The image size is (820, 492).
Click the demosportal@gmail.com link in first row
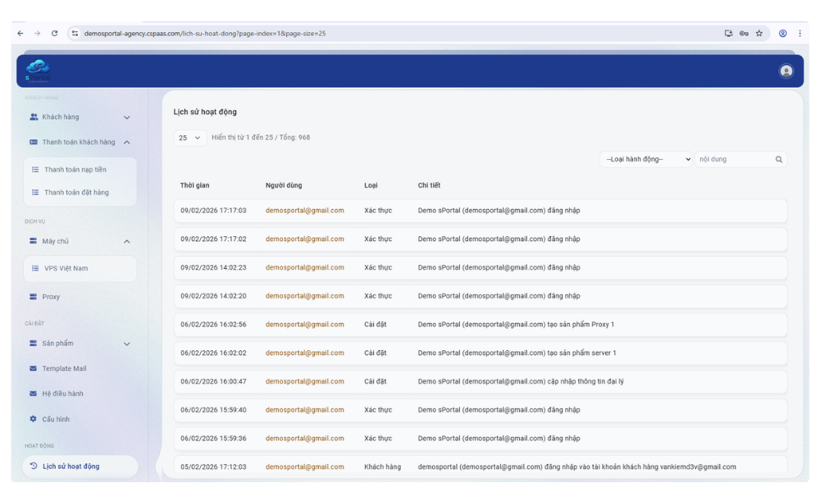(304, 211)
